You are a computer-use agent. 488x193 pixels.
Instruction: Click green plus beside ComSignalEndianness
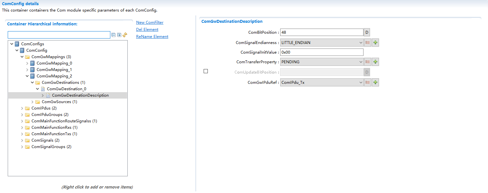(375, 43)
